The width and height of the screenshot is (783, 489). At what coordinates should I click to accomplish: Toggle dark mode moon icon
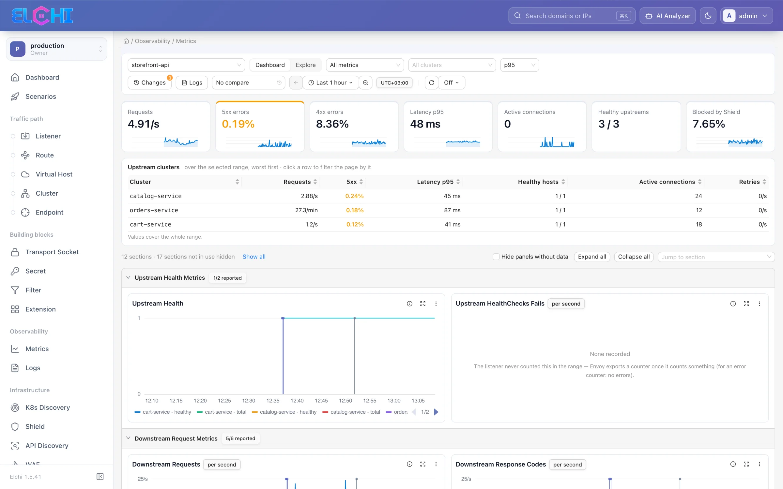[708, 16]
